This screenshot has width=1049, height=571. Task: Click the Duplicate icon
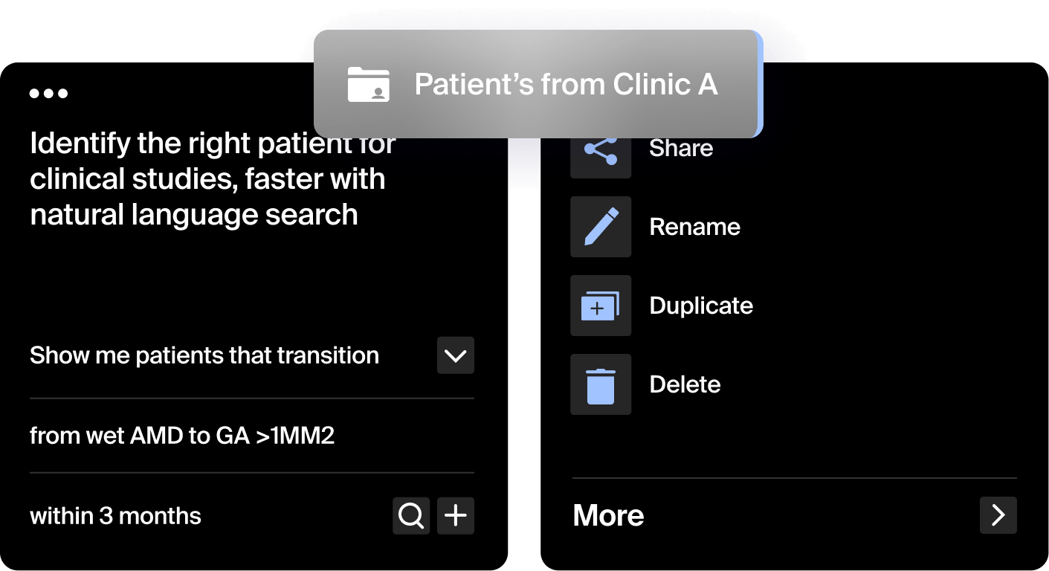[x=600, y=306]
